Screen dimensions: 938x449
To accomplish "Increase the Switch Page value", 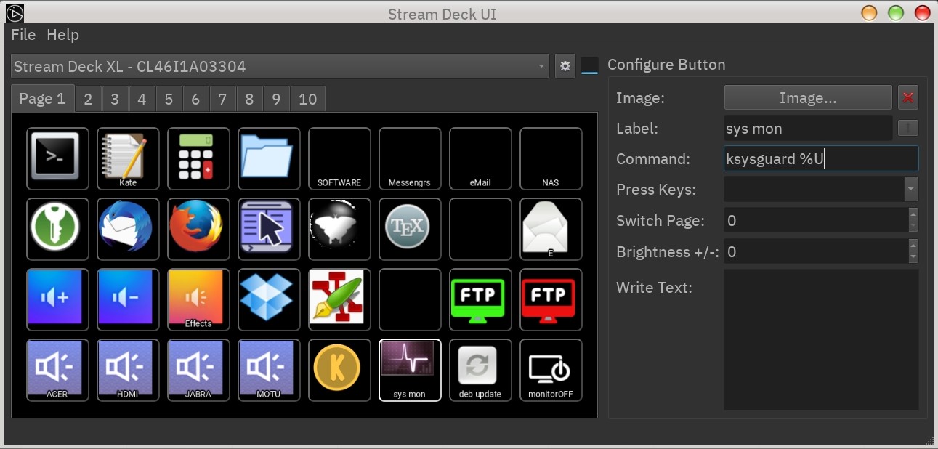I will [x=913, y=215].
